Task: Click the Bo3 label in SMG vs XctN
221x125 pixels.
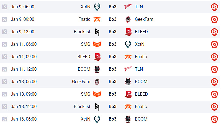Action: [x=112, y=44]
